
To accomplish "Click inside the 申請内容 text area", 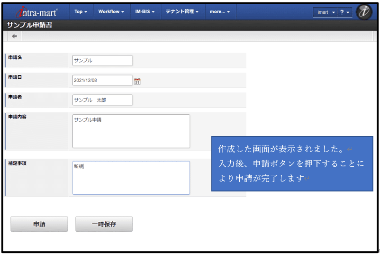I will pyautogui.click(x=131, y=131).
